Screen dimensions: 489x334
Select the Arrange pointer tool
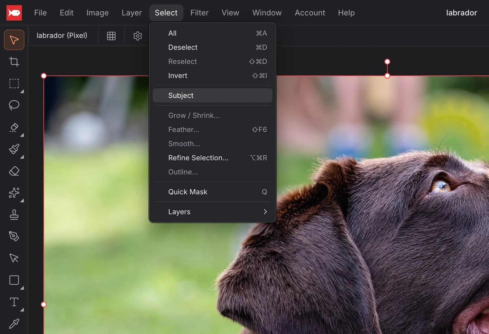tap(14, 40)
